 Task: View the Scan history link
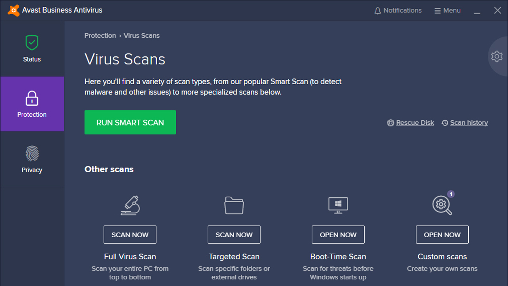tap(469, 123)
